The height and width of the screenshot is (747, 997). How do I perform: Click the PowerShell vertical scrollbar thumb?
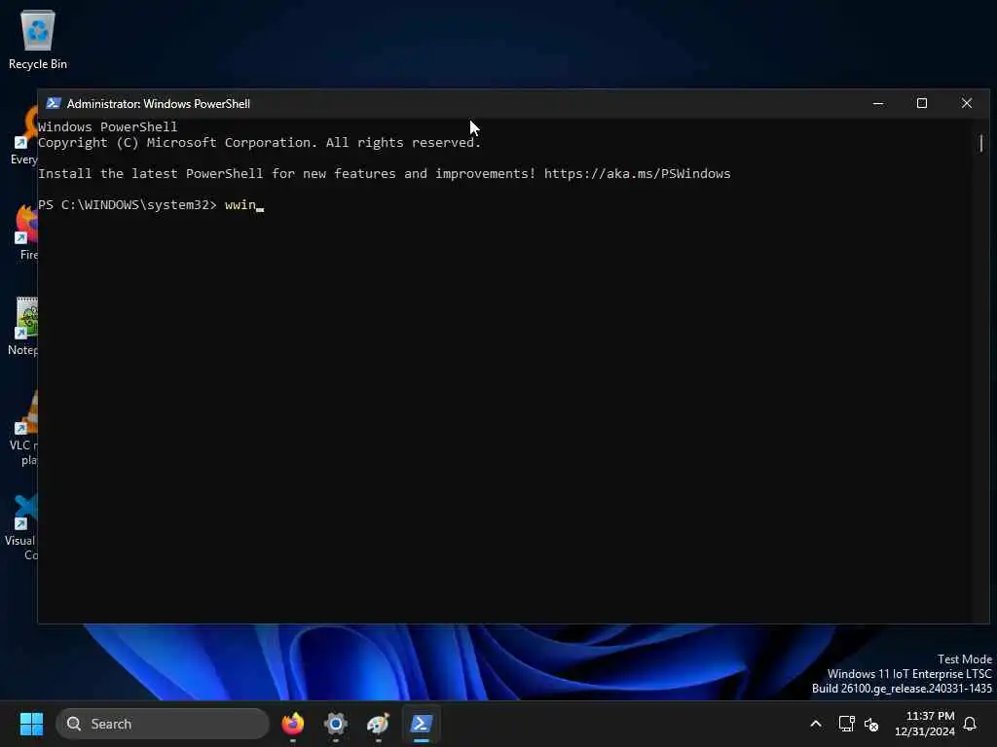981,143
